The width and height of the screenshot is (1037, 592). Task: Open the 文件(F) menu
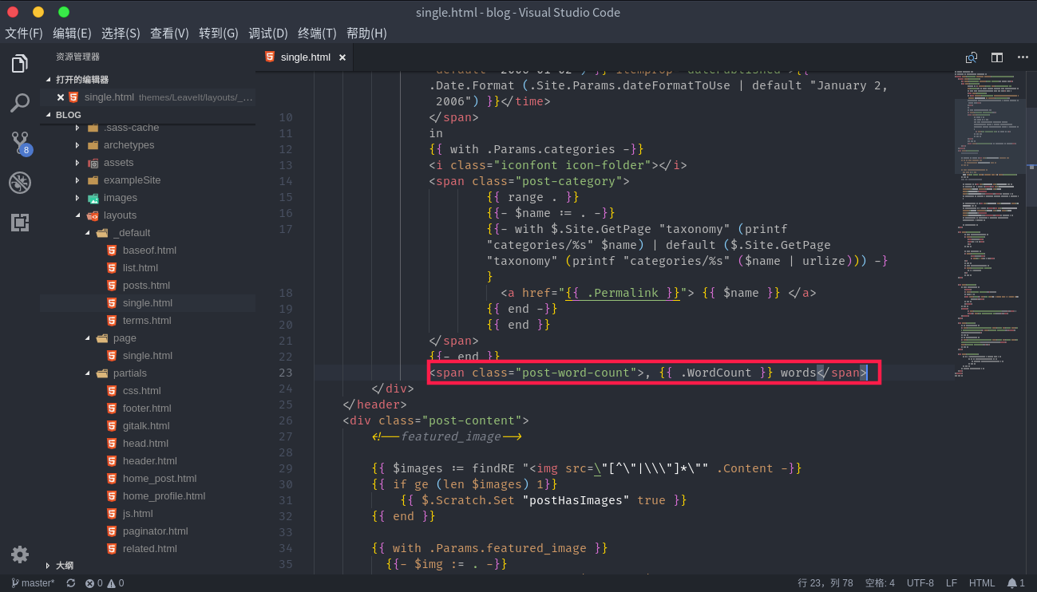tap(24, 34)
